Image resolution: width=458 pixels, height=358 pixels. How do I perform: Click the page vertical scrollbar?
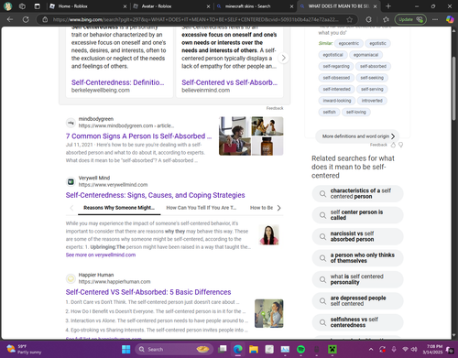pos(453,89)
